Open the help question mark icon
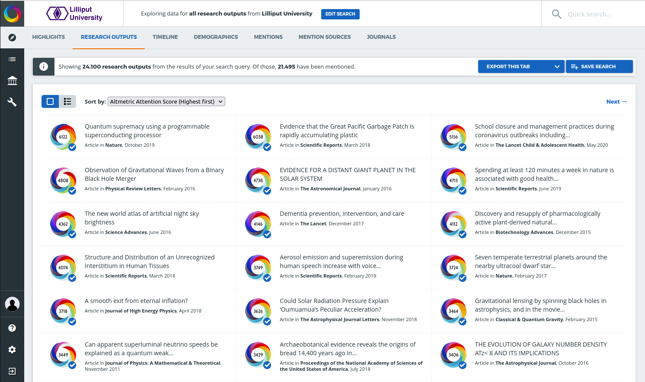 coord(12,328)
